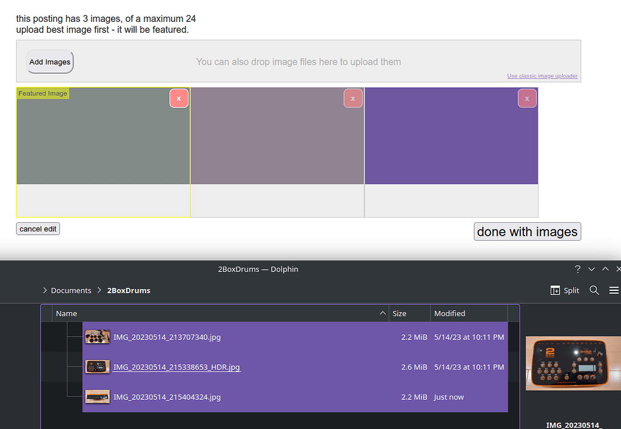Screen dimensions: 621x429
Task: Click the Add Images button
Action: 50,62
